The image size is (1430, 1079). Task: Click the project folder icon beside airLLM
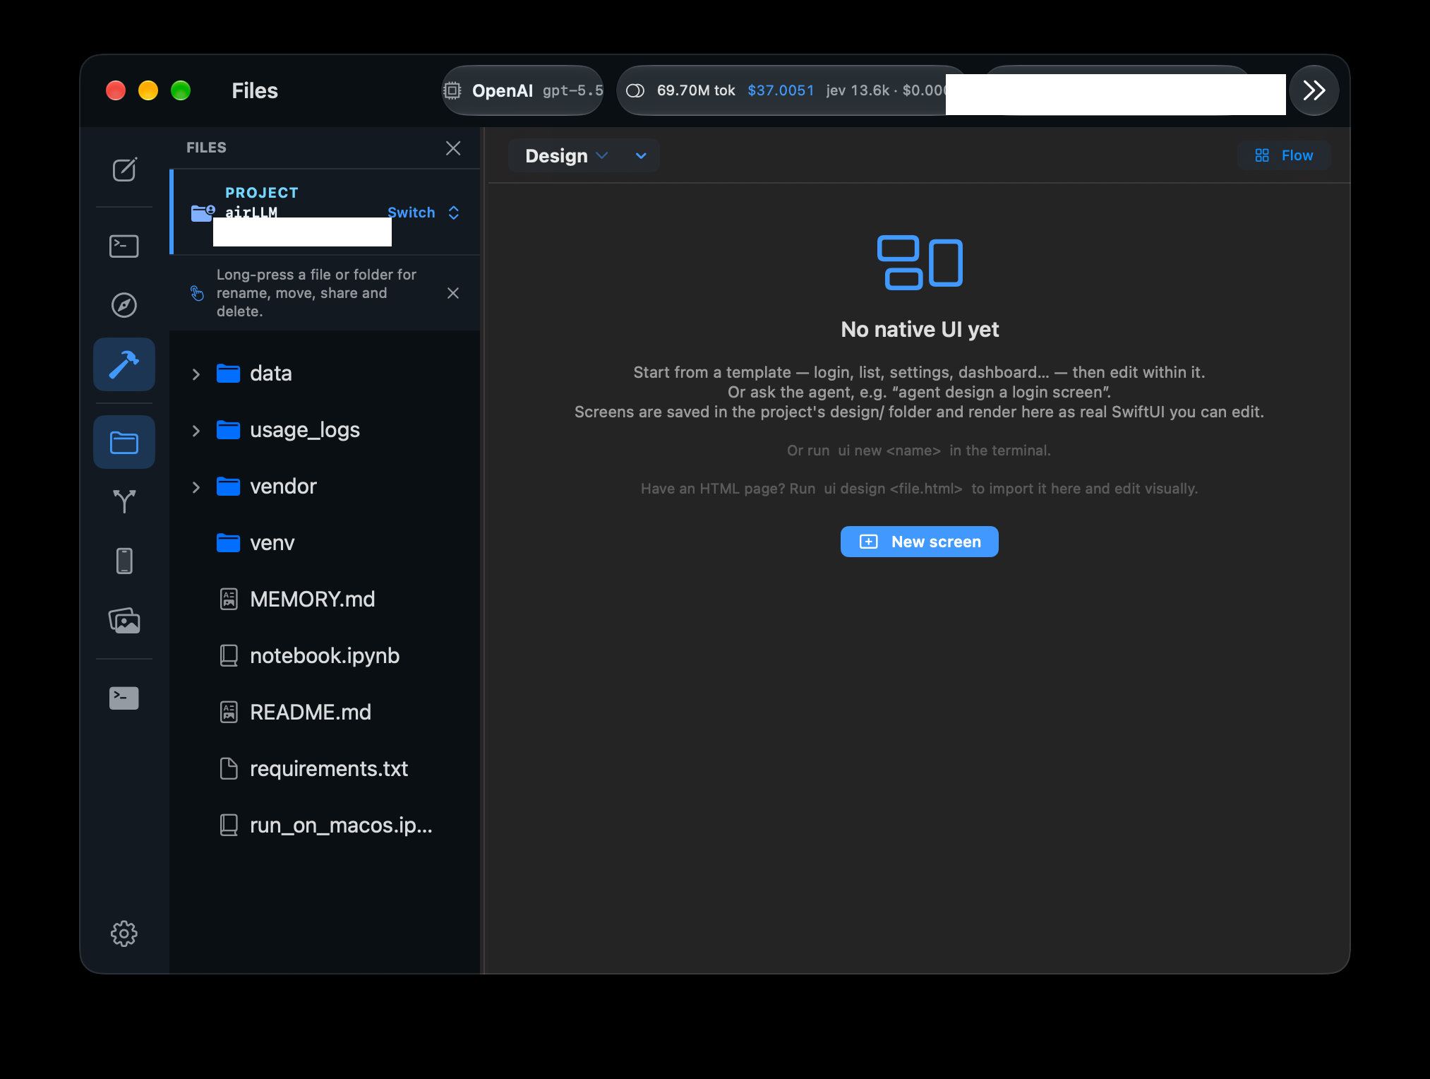(203, 213)
